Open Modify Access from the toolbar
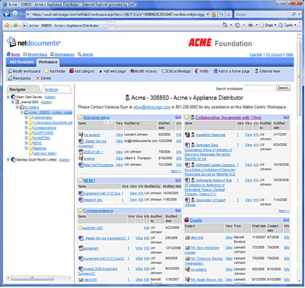This screenshot has height=288, width=305. pyautogui.click(x=143, y=71)
